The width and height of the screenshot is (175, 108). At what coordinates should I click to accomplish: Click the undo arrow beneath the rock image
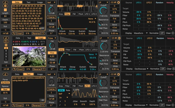[x=14, y=69]
